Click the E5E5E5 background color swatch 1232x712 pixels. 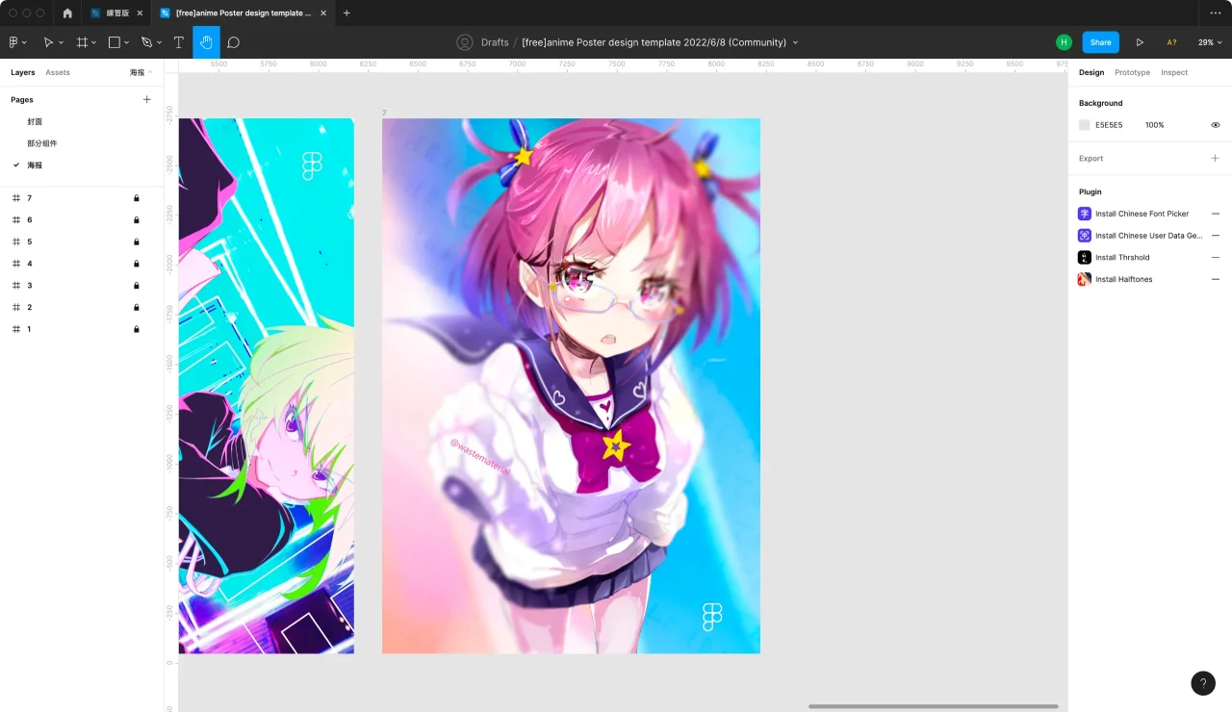(1085, 125)
